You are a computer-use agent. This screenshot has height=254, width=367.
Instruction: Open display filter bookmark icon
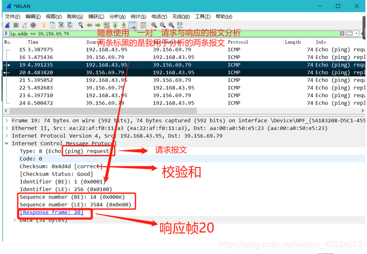point(6,34)
